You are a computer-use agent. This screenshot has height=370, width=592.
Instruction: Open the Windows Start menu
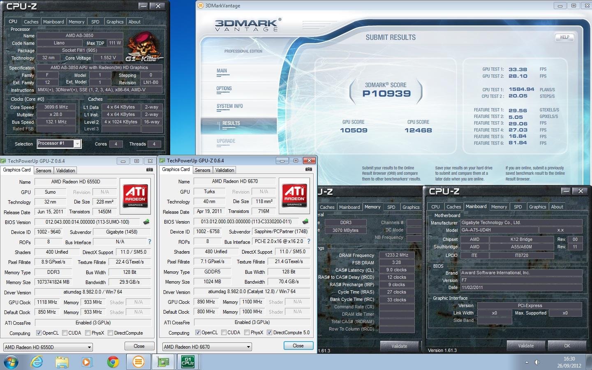coord(11,362)
